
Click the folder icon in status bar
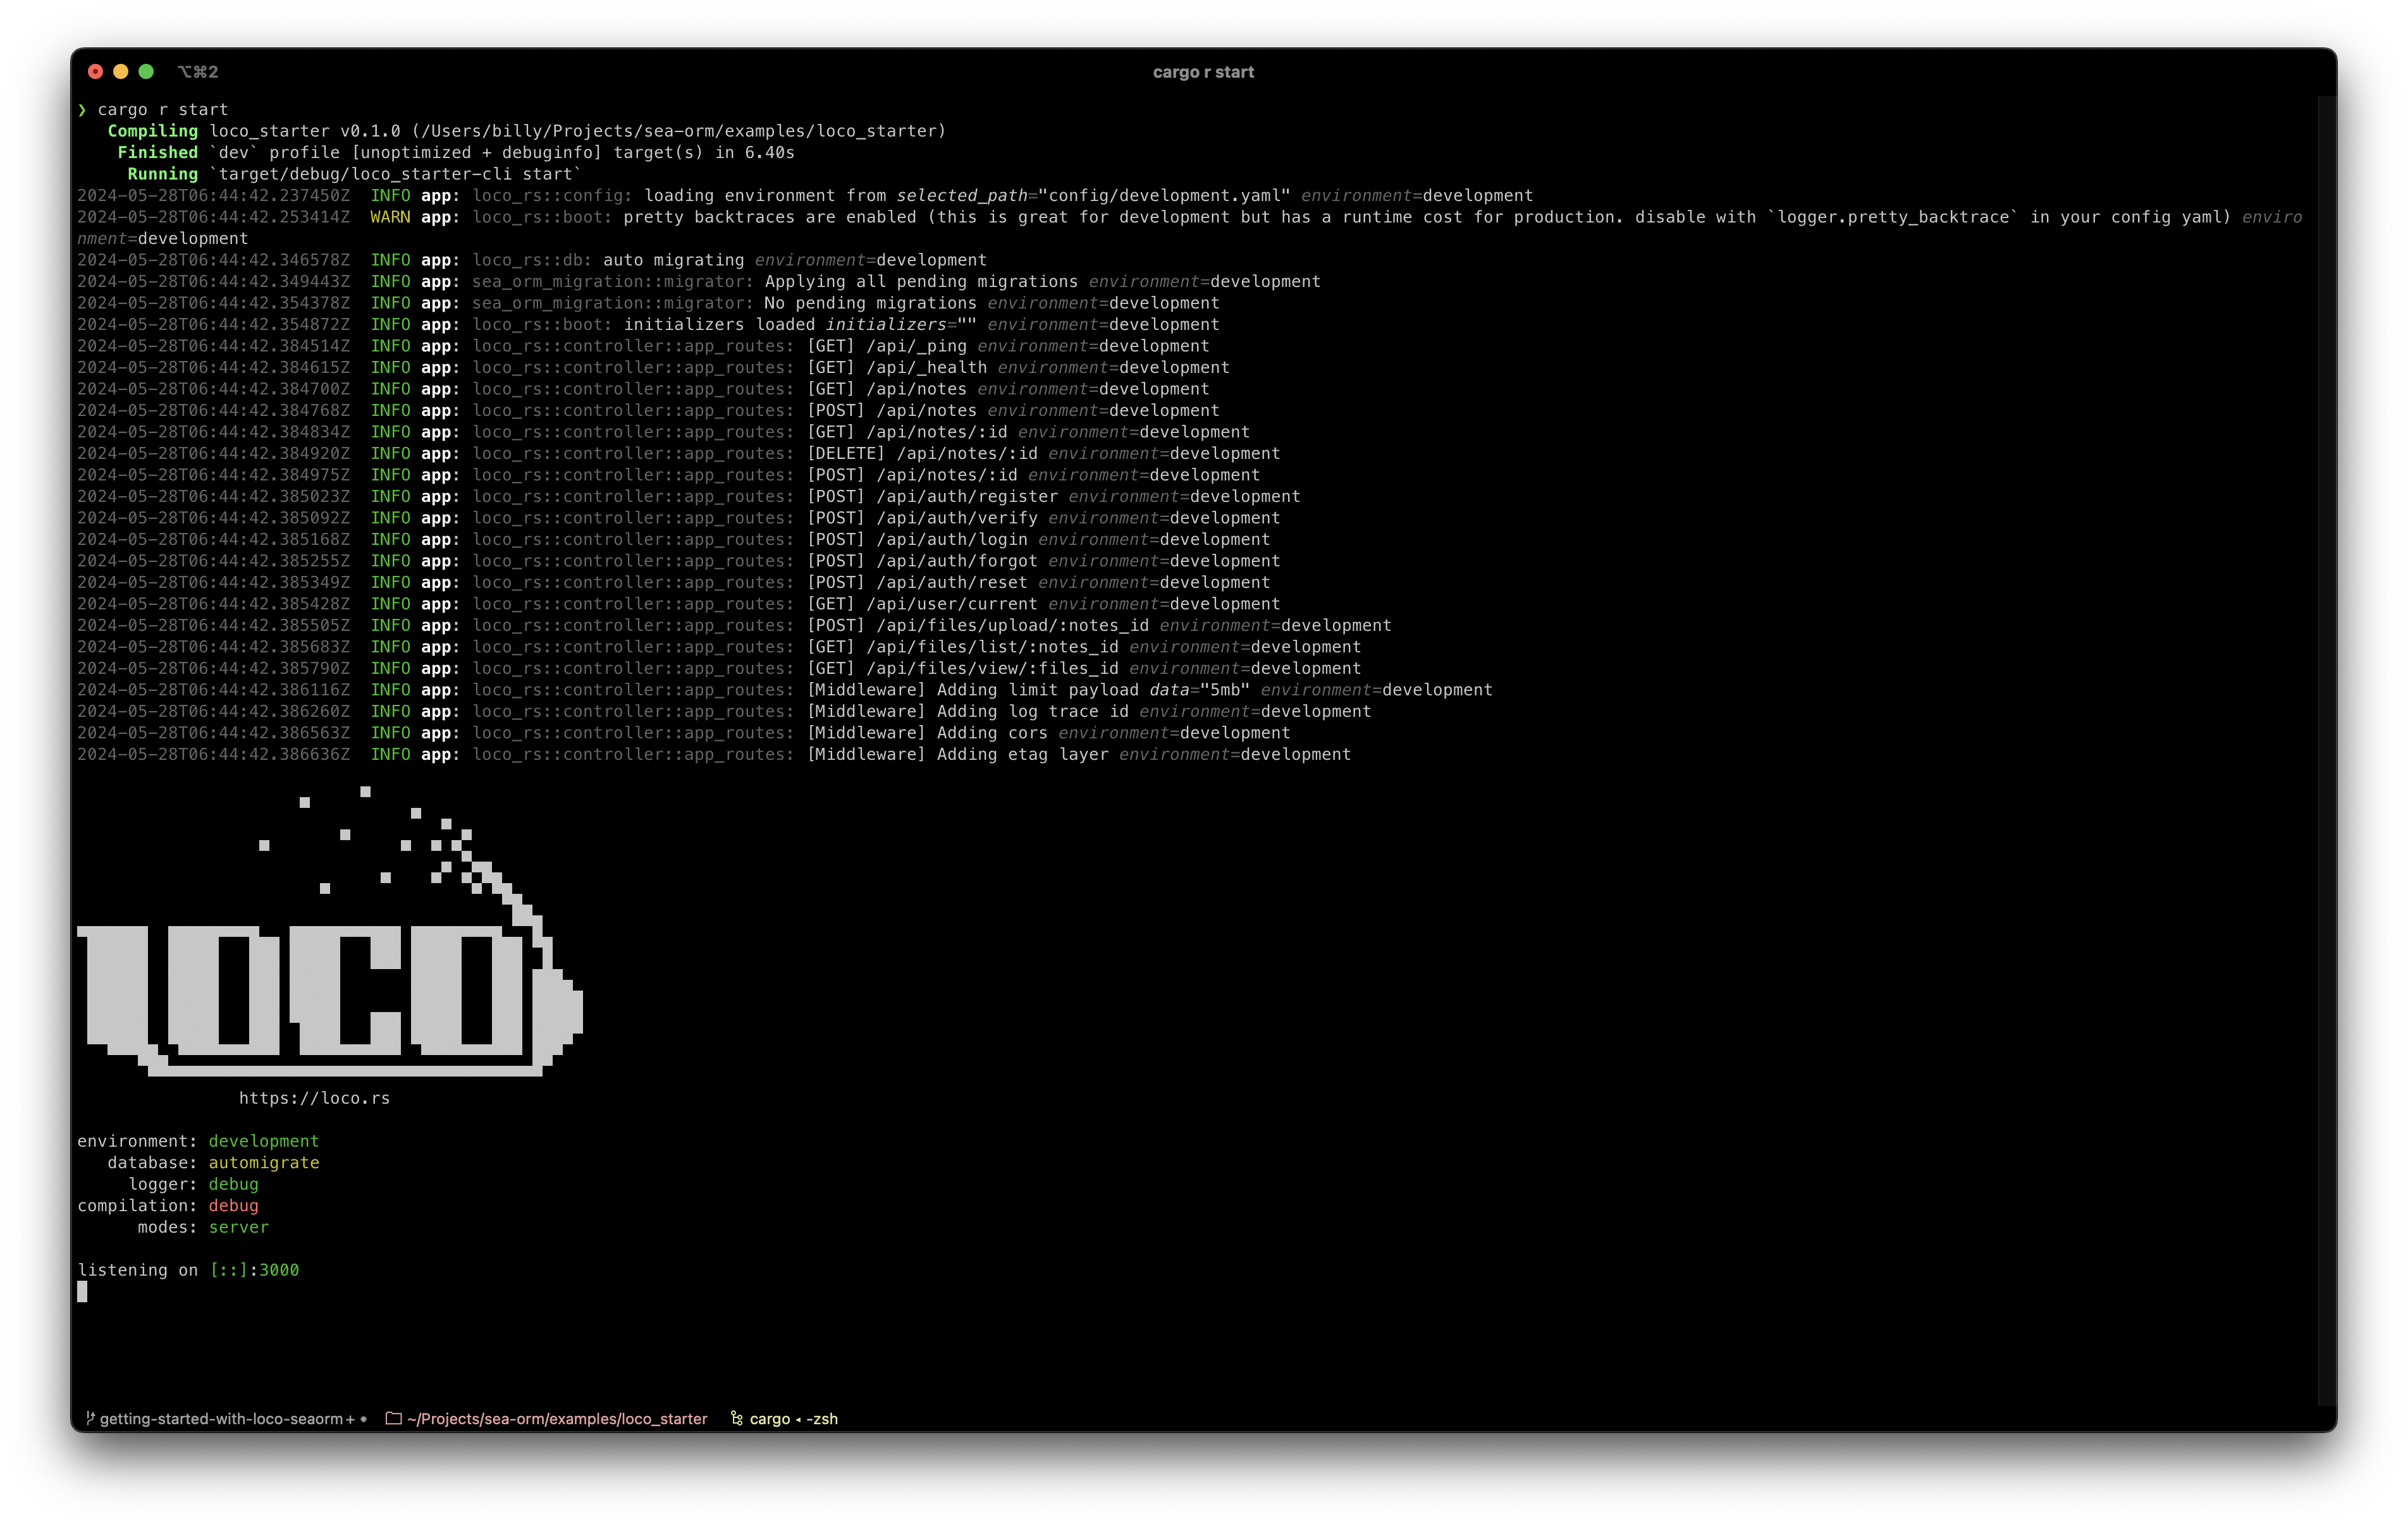pos(393,1418)
